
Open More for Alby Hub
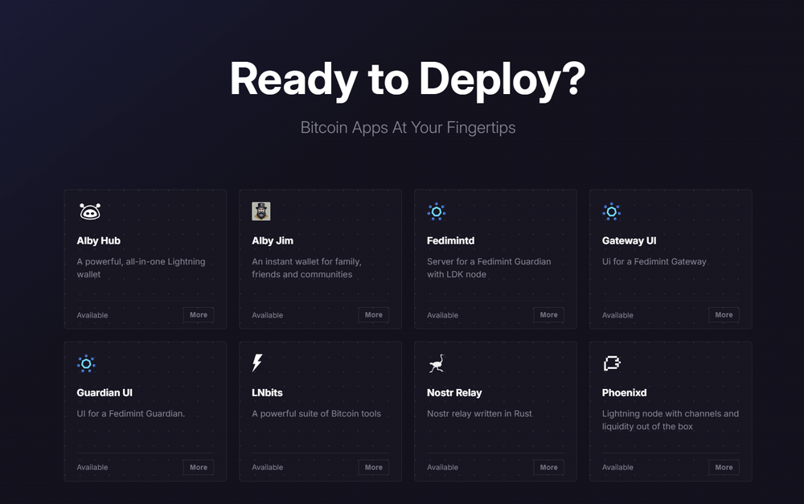199,315
